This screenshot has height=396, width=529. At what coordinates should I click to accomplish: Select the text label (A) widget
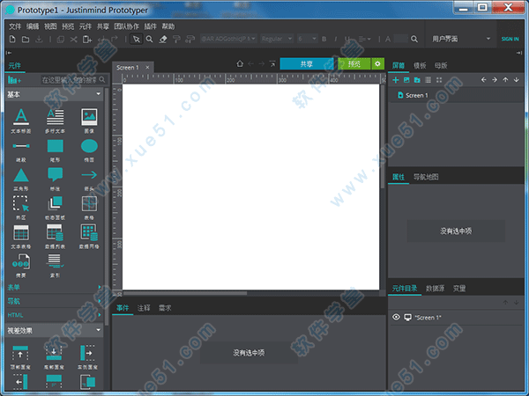tap(20, 116)
